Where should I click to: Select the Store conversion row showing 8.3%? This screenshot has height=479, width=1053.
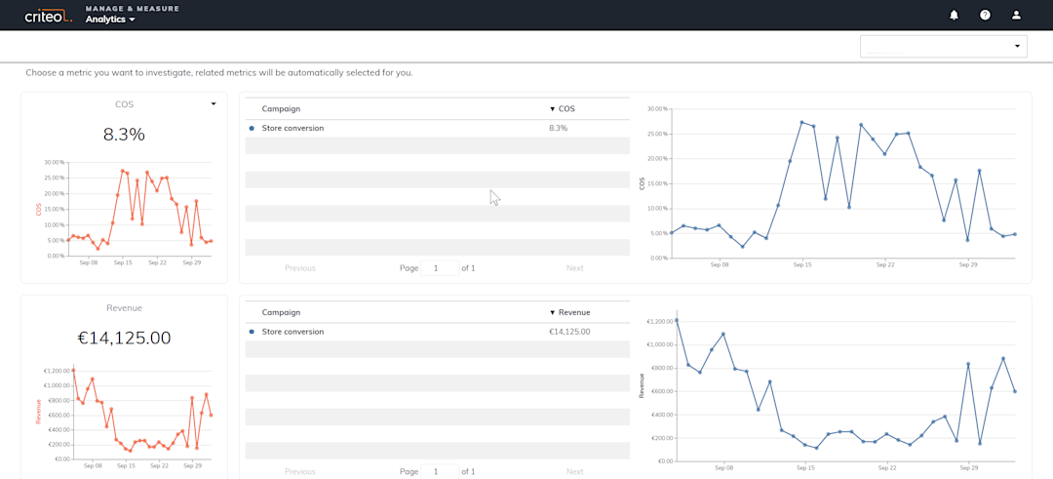pos(437,129)
